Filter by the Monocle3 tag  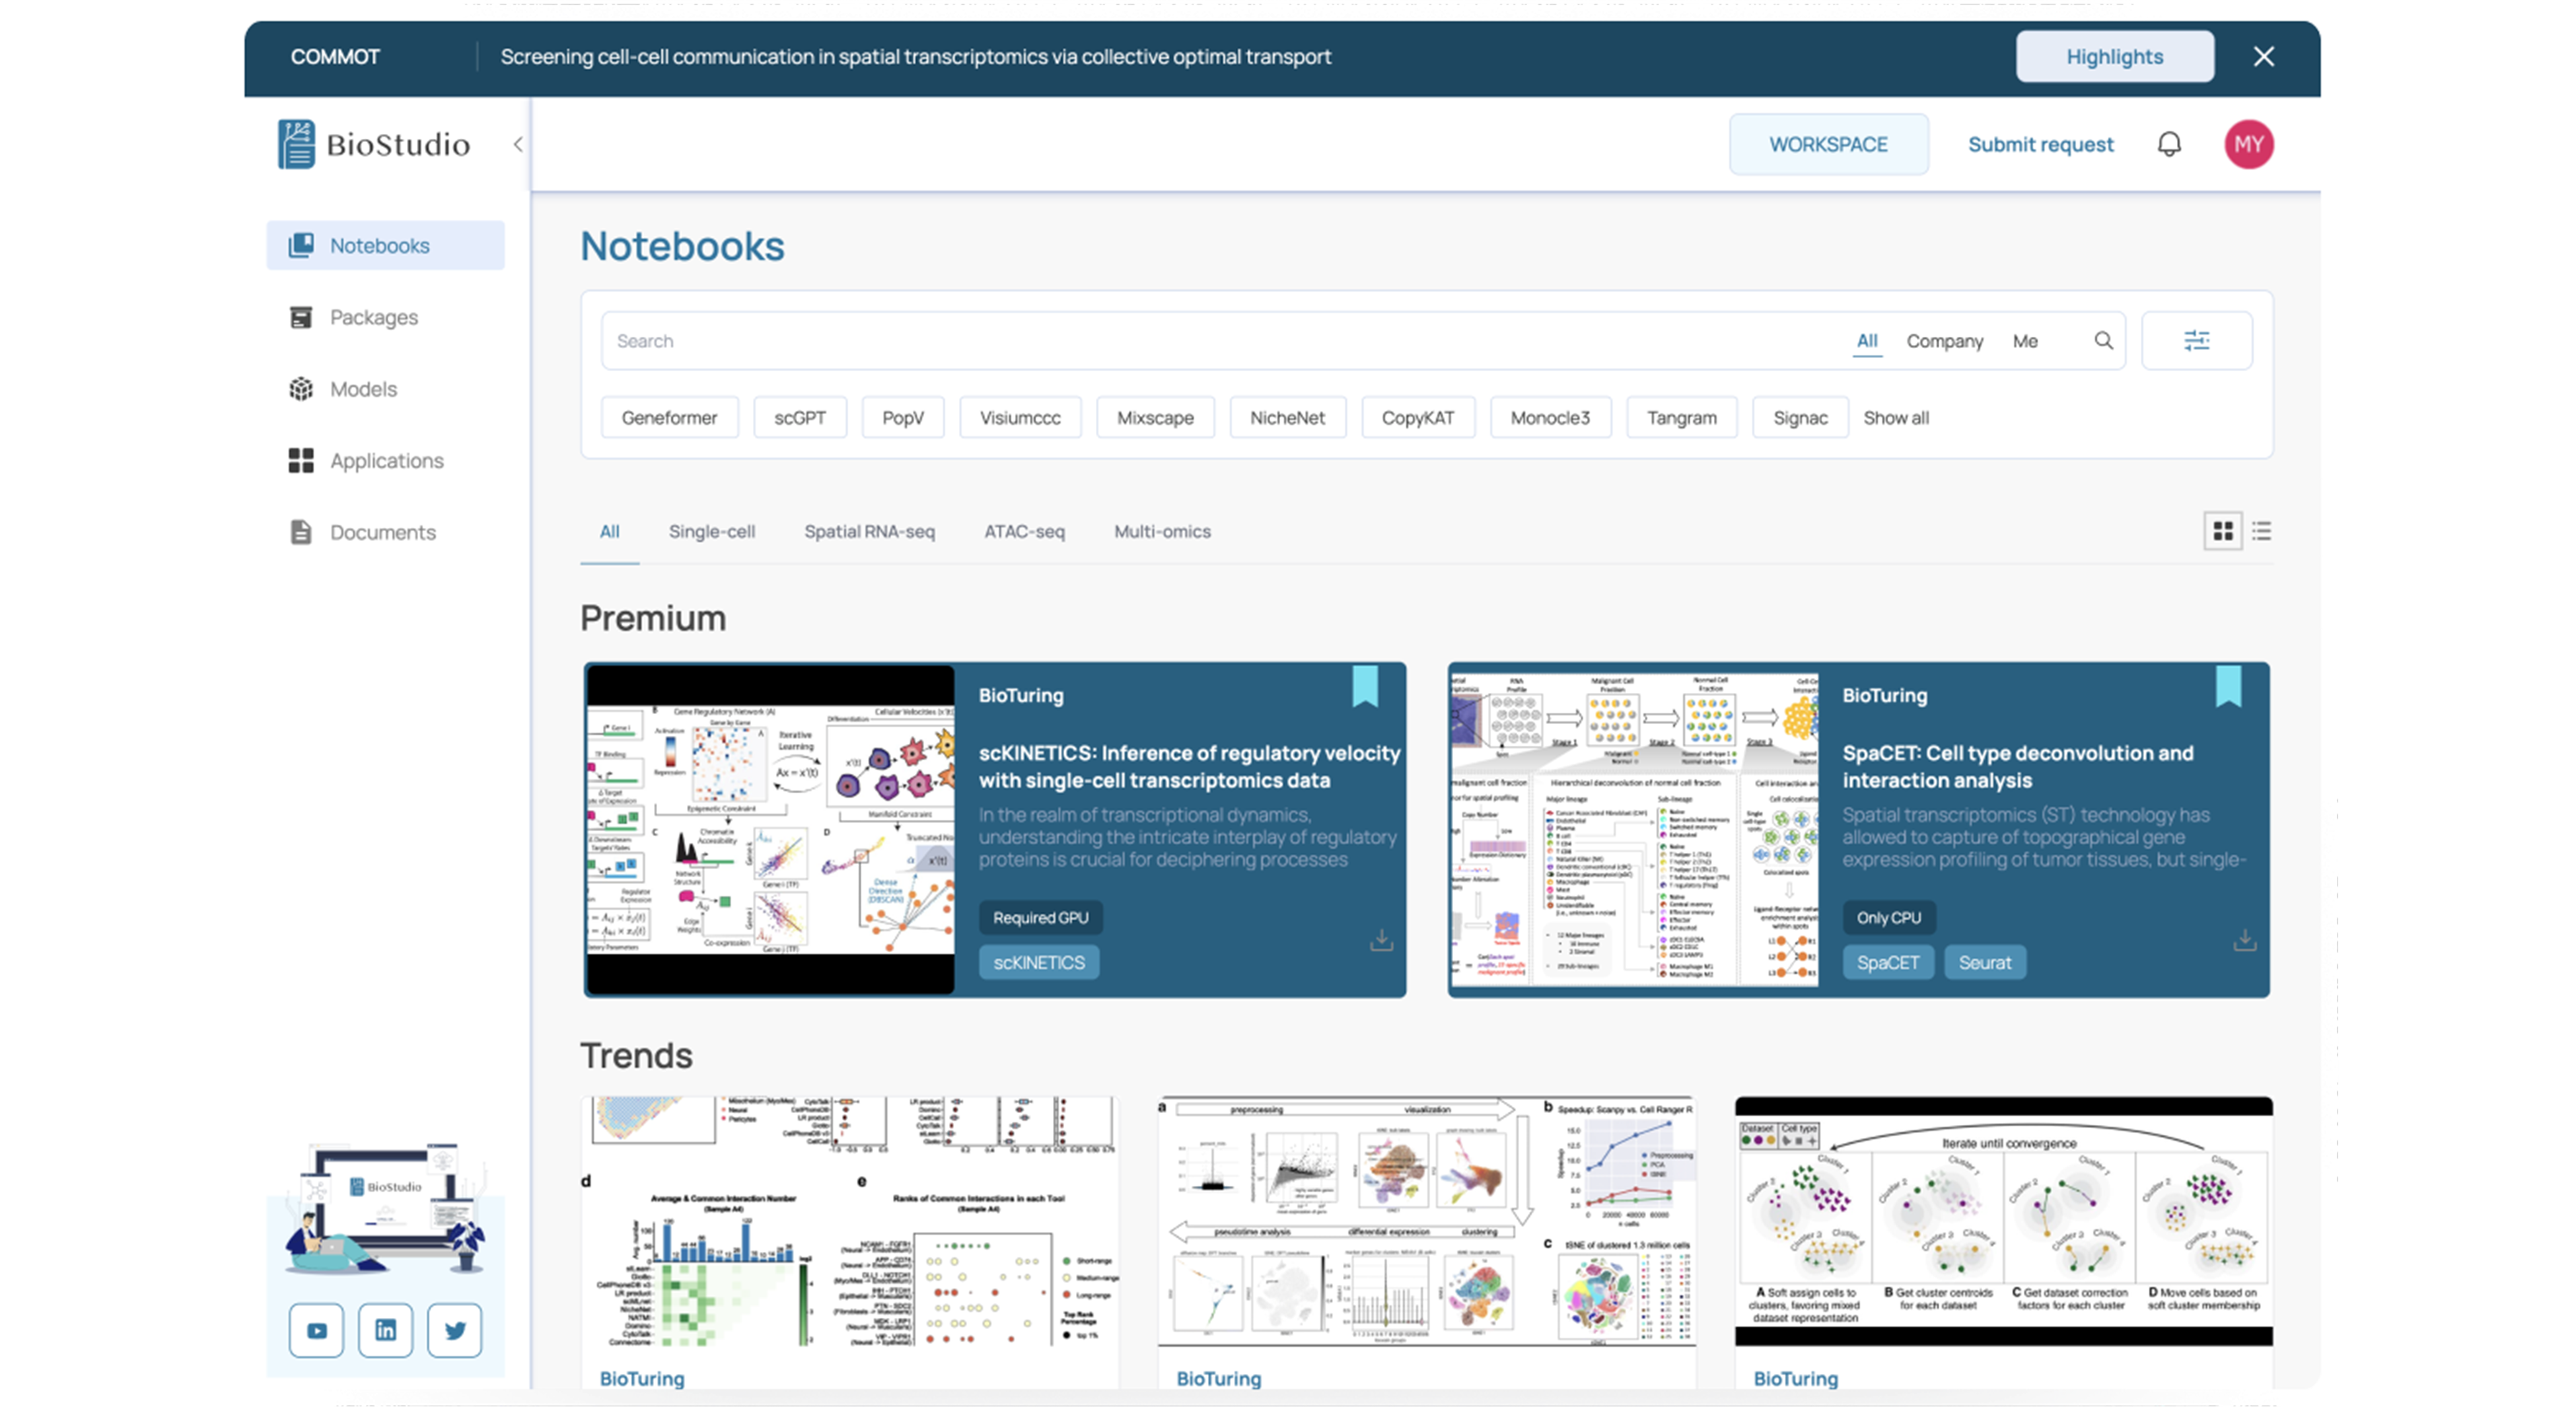coord(1550,418)
